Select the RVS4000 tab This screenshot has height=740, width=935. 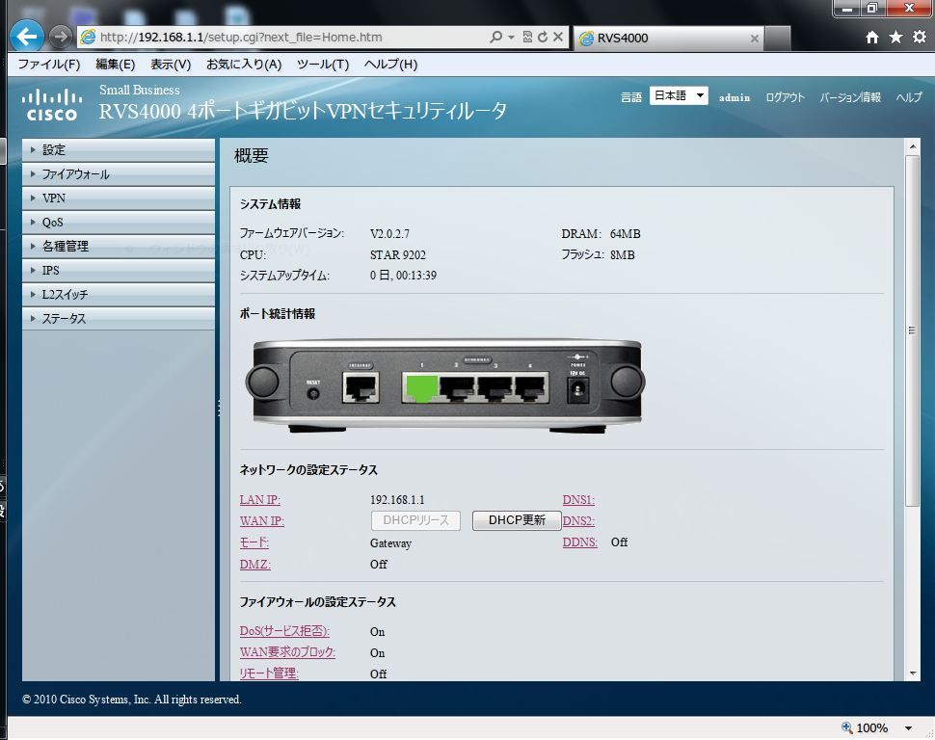(x=668, y=39)
